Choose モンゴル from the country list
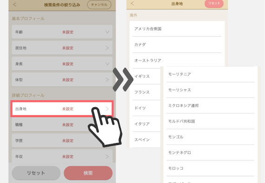265x183 pixels. coord(211,137)
